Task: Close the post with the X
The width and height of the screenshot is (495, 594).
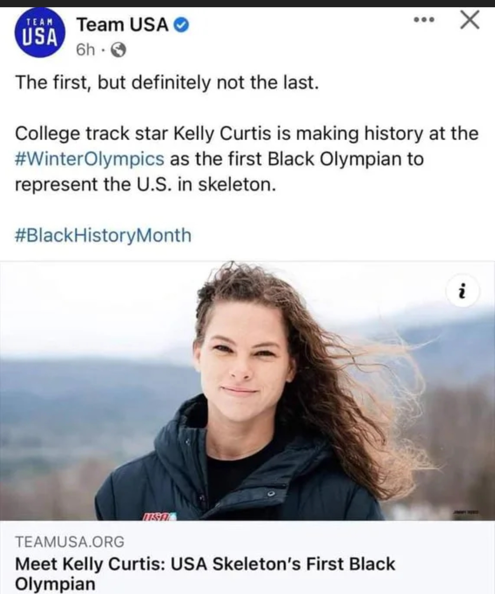Action: tap(470, 20)
